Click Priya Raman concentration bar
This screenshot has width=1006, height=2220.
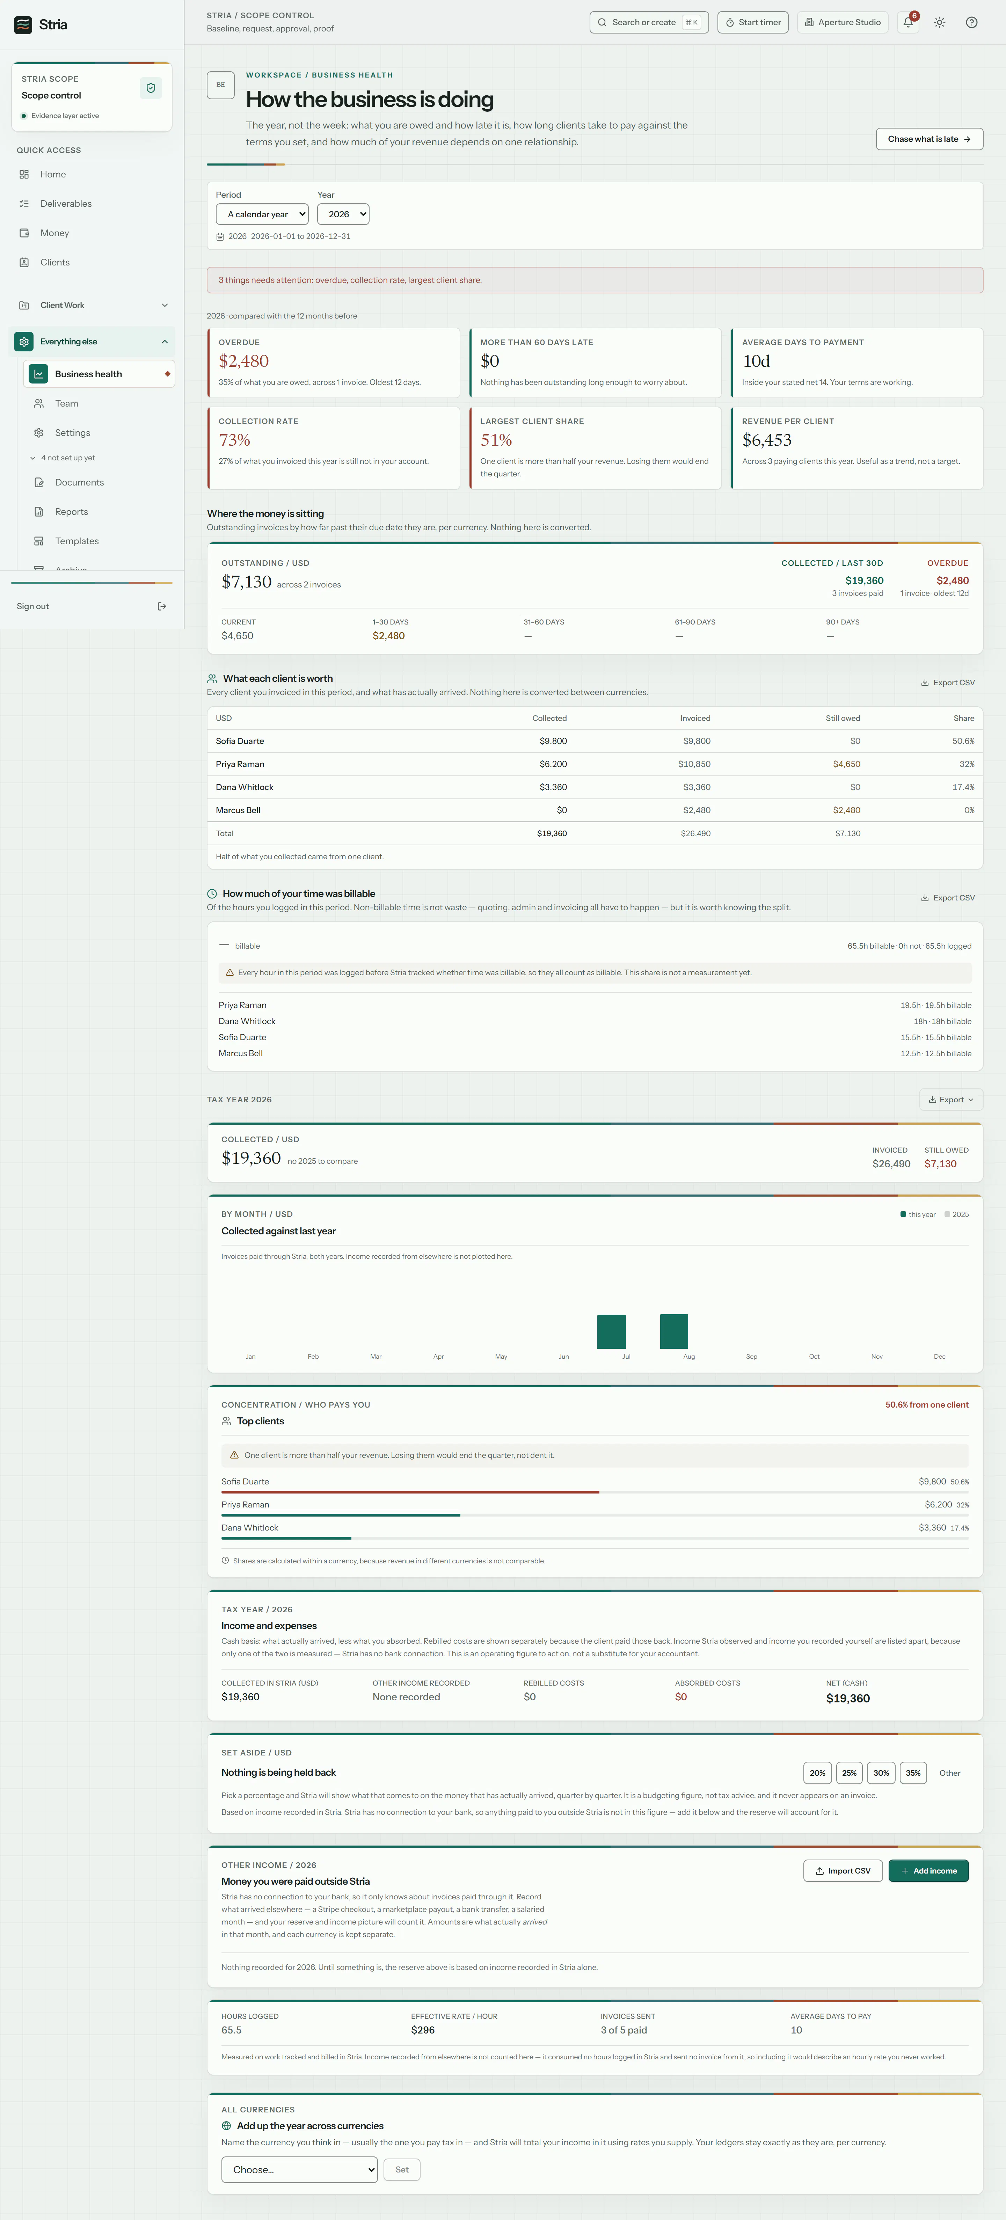click(x=595, y=1515)
